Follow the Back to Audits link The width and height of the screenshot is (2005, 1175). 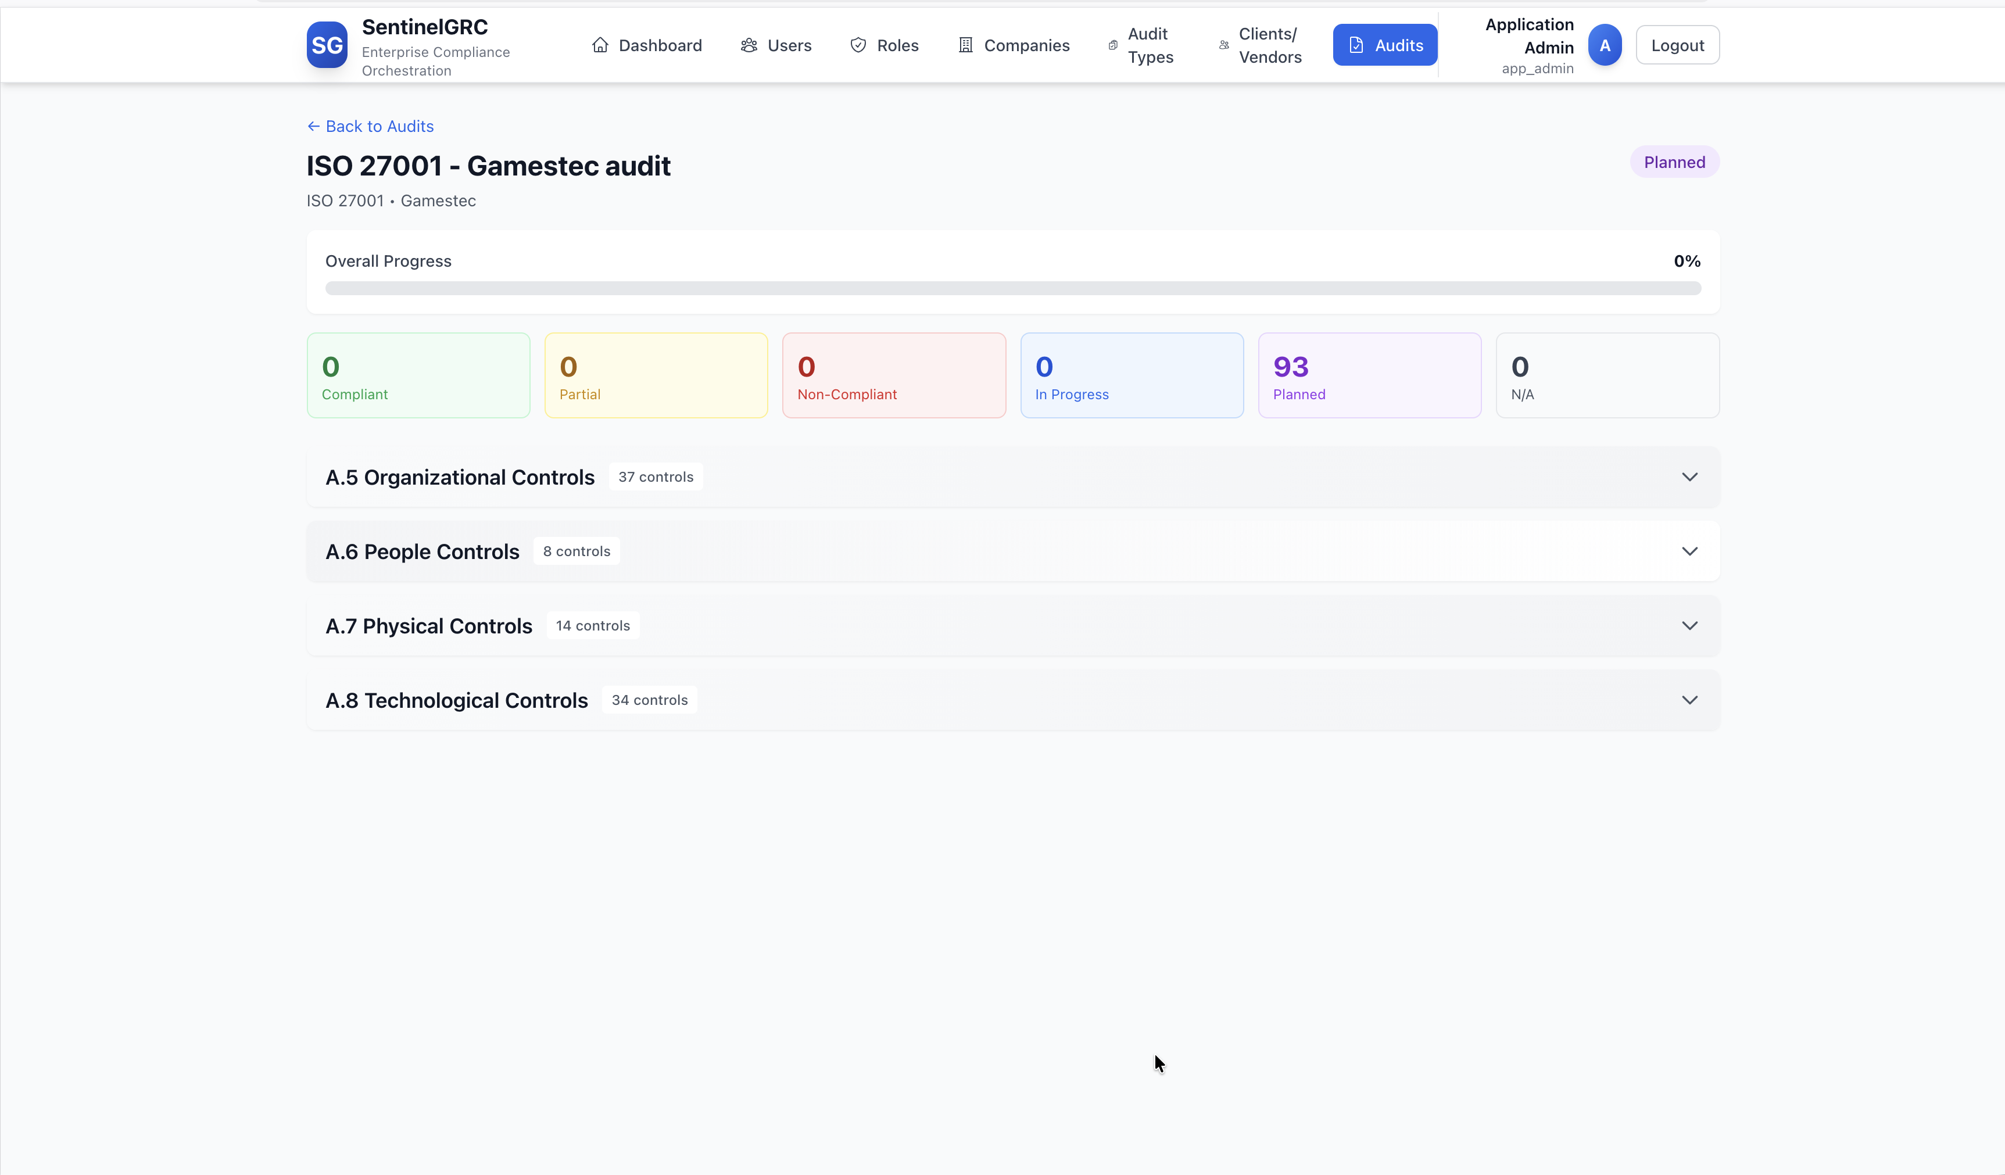coord(371,127)
